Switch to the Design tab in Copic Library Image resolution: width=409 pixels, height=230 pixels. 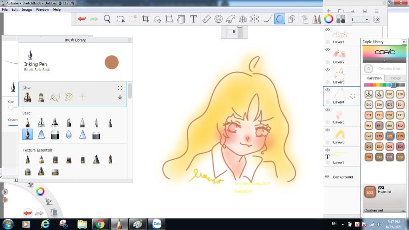click(396, 78)
